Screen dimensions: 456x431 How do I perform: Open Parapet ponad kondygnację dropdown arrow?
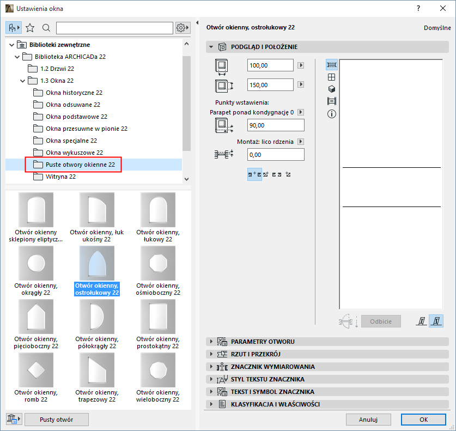click(x=301, y=112)
